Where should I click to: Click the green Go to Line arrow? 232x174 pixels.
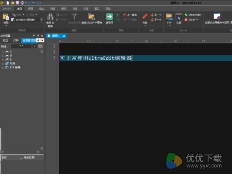(x=109, y=16)
